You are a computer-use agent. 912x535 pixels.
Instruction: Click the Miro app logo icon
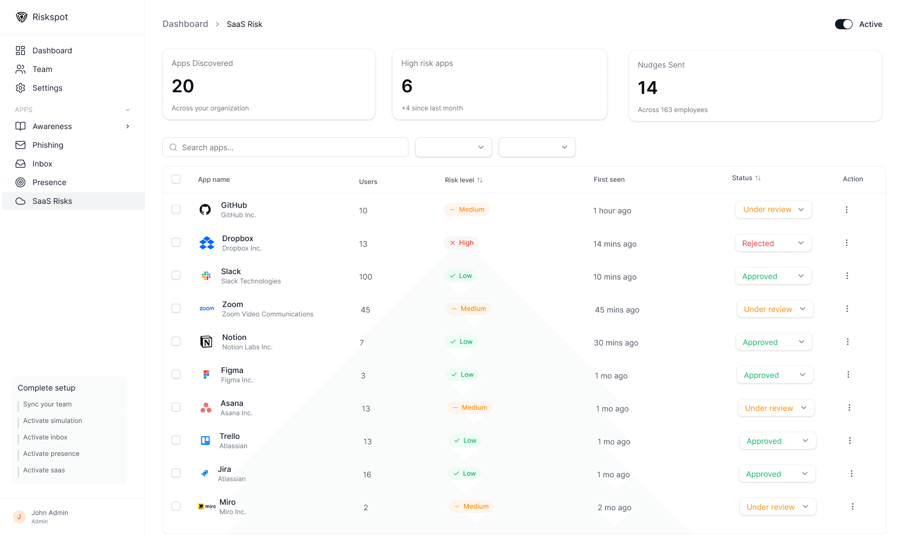tap(207, 506)
